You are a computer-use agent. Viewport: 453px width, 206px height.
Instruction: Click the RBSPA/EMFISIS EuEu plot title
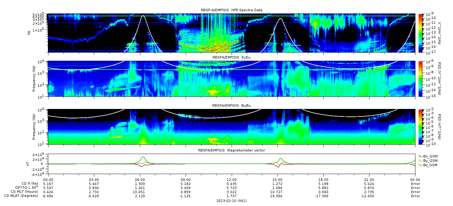(x=231, y=58)
